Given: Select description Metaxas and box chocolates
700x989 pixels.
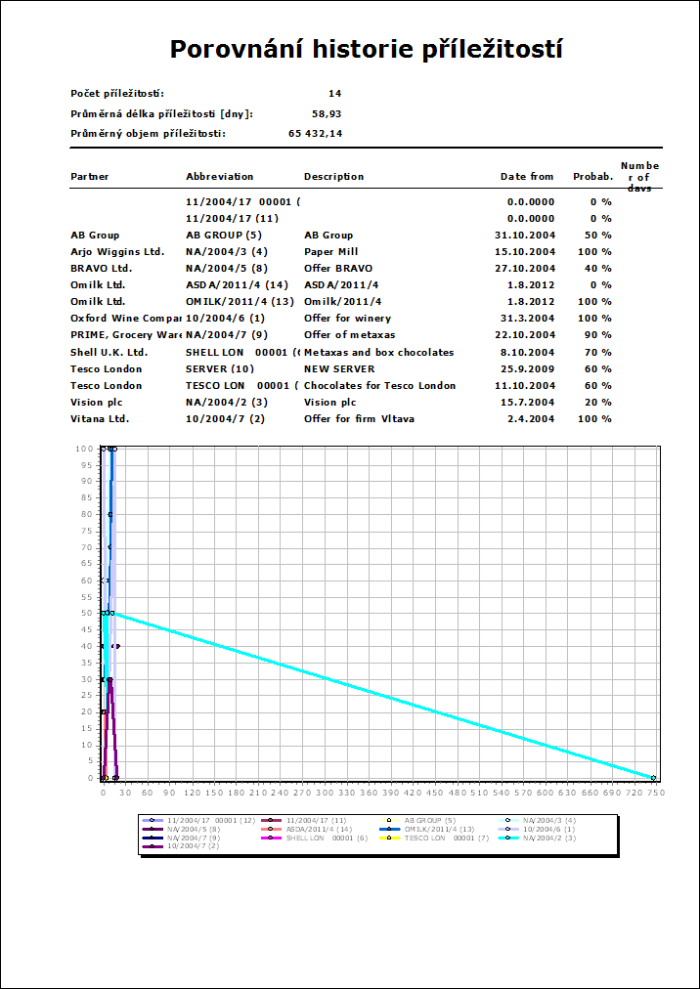Looking at the screenshot, I should [378, 352].
